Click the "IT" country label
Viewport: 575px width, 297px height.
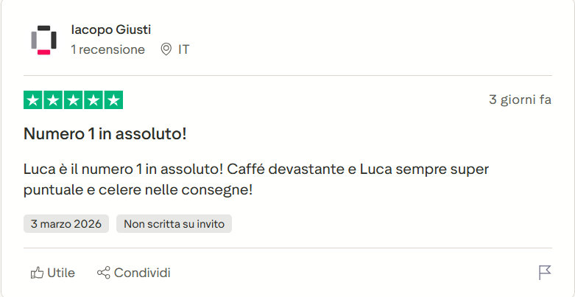coord(184,49)
